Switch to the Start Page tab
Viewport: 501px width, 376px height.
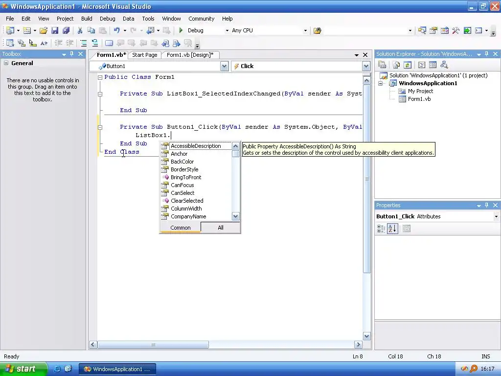[x=145, y=55]
